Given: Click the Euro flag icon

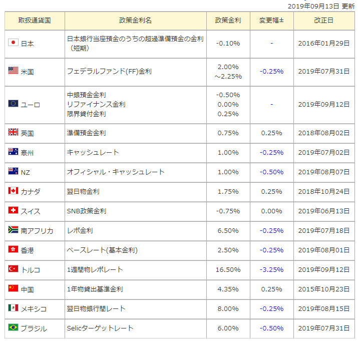Looking at the screenshot, I should tap(13, 104).
